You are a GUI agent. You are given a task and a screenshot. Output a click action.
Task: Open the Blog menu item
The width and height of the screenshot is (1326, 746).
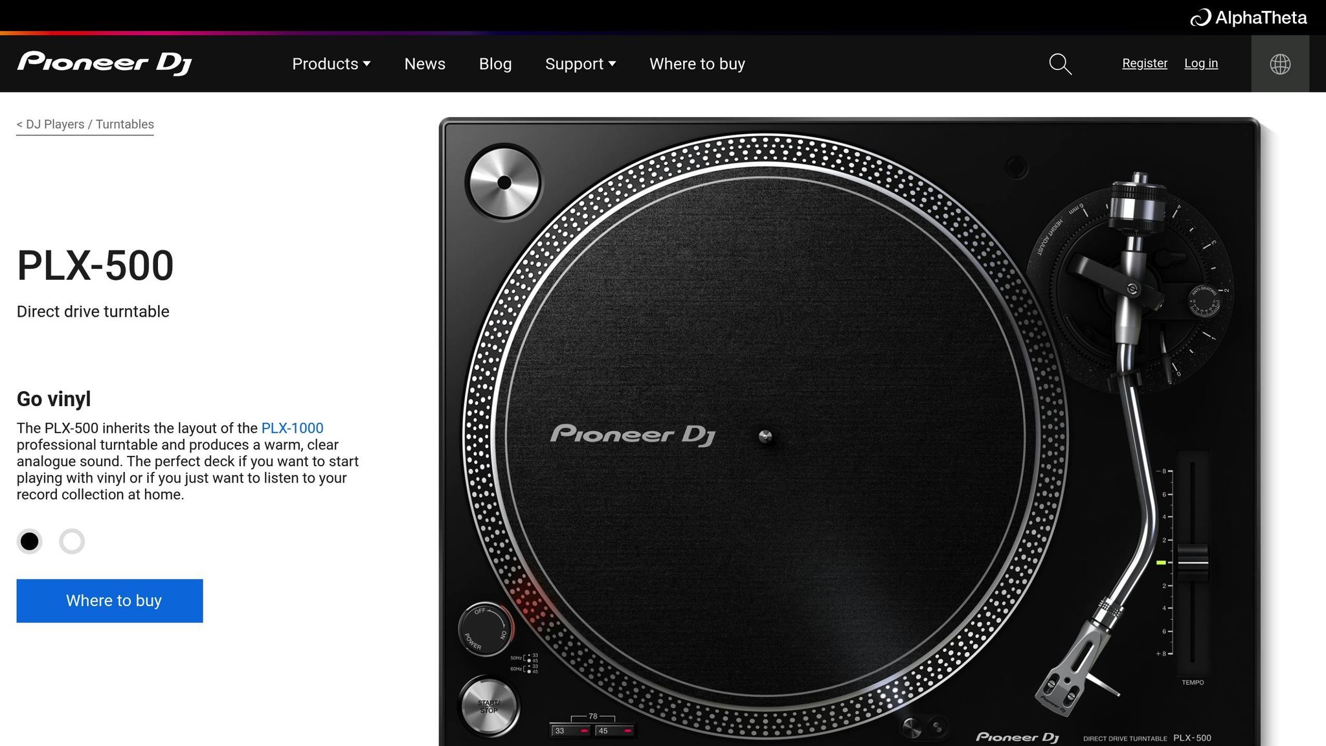coord(495,64)
